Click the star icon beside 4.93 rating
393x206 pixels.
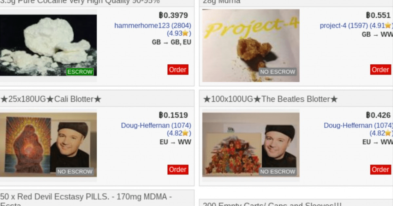pos(185,33)
